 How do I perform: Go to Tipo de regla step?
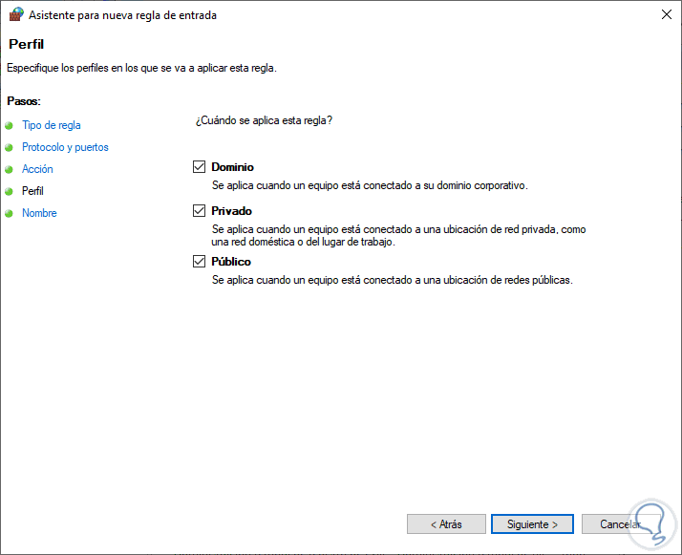tap(52, 125)
